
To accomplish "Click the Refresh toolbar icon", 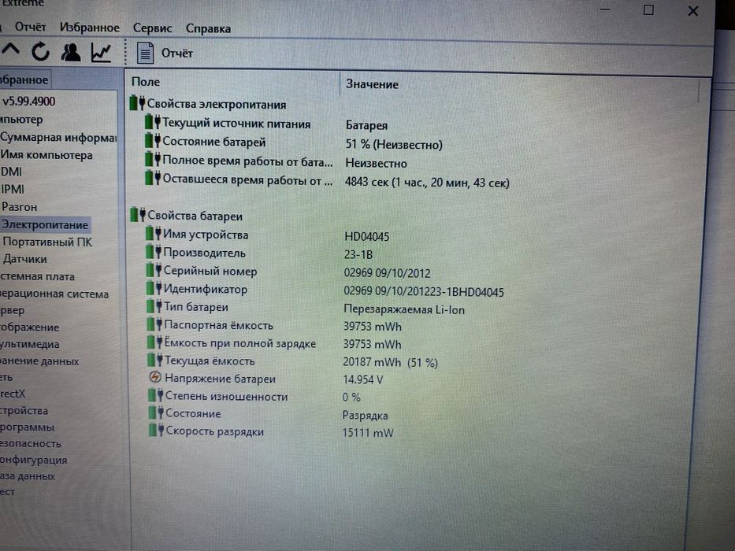I will click(x=40, y=51).
